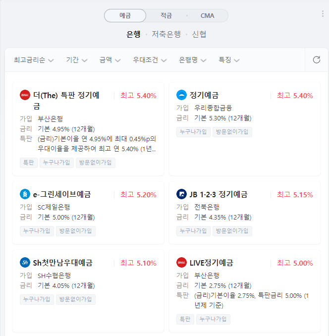Click 누구나가입 tag on JB 1·2·3 정기예금
Viewport: 329px width, 336px height.
pos(193,231)
